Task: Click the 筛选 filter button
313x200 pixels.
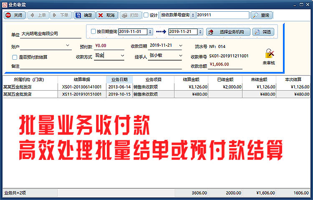Action: coord(263,32)
